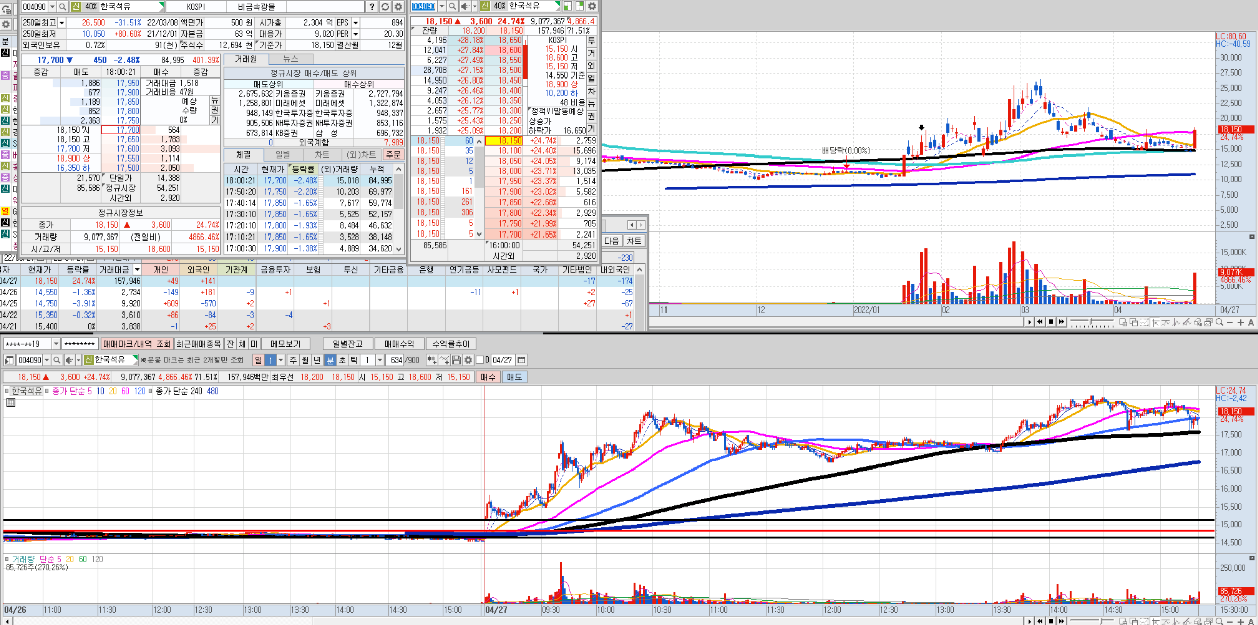Toggle the 한국석유 series legend checkbox on the minute chart
The width and height of the screenshot is (1258, 625).
pyautogui.click(x=7, y=390)
